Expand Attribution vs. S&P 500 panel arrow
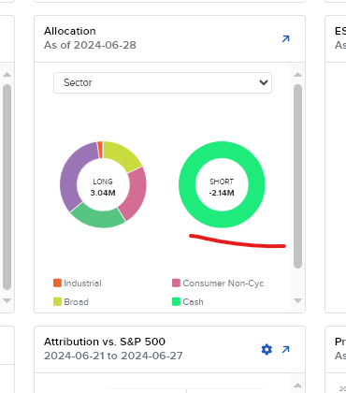The width and height of the screenshot is (346, 393). 285,349
